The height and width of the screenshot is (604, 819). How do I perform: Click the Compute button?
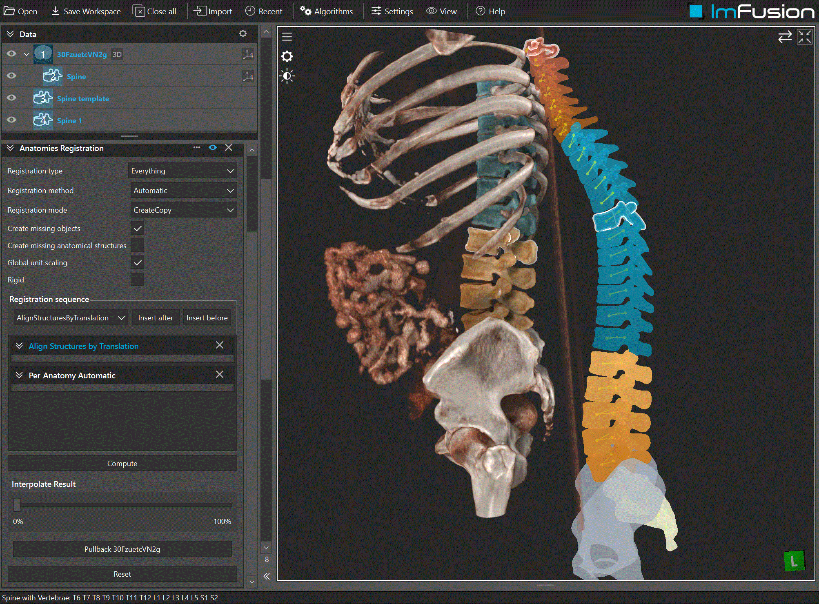coord(122,464)
